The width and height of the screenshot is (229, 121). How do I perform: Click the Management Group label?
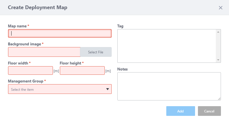(26, 81)
